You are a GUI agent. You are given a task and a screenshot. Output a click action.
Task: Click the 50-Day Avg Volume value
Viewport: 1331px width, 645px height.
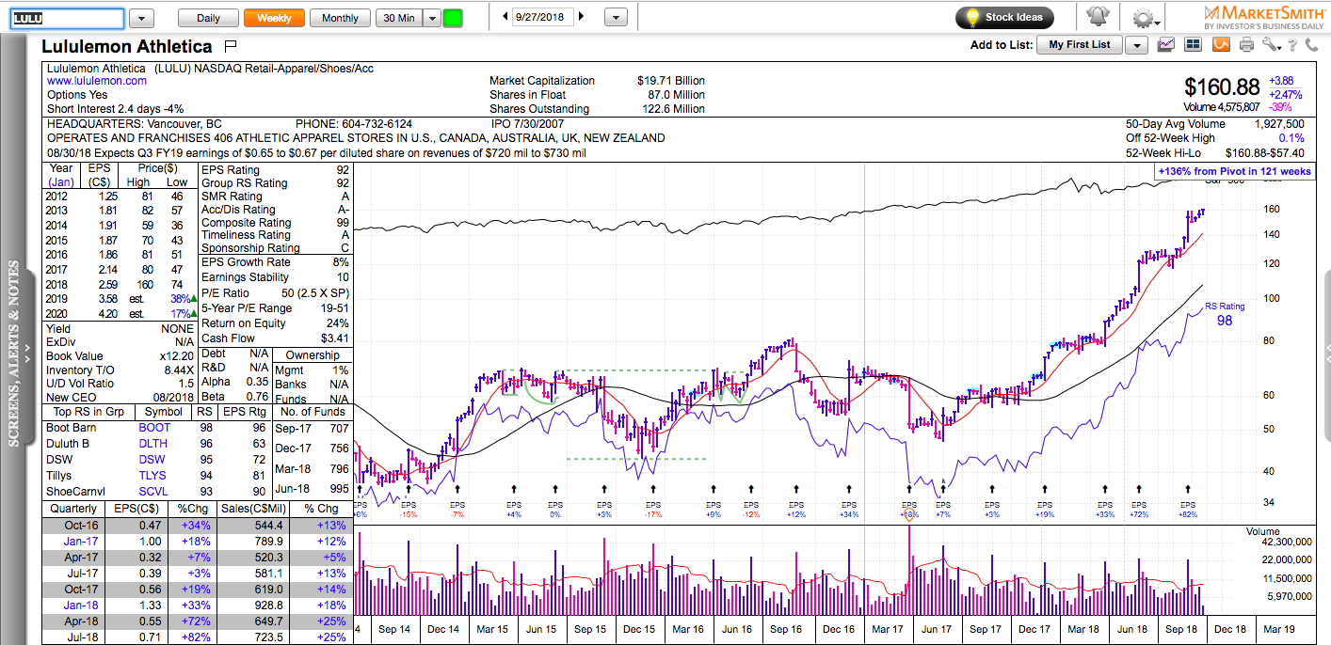[x=1278, y=124]
